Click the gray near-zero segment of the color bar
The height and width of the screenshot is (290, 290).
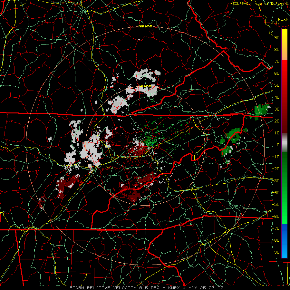tap(285, 143)
